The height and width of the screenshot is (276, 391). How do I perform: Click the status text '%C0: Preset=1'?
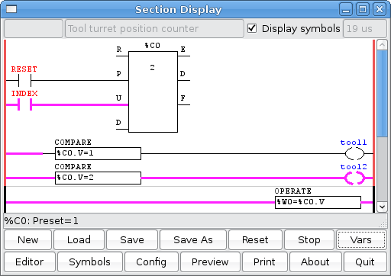click(41, 220)
